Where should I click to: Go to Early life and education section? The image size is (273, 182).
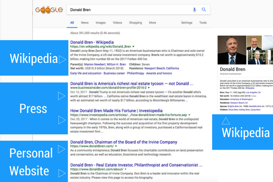tap(86, 73)
